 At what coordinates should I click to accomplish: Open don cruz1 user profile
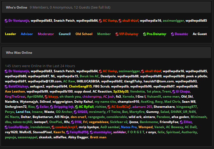pyautogui.click(x=78, y=117)
